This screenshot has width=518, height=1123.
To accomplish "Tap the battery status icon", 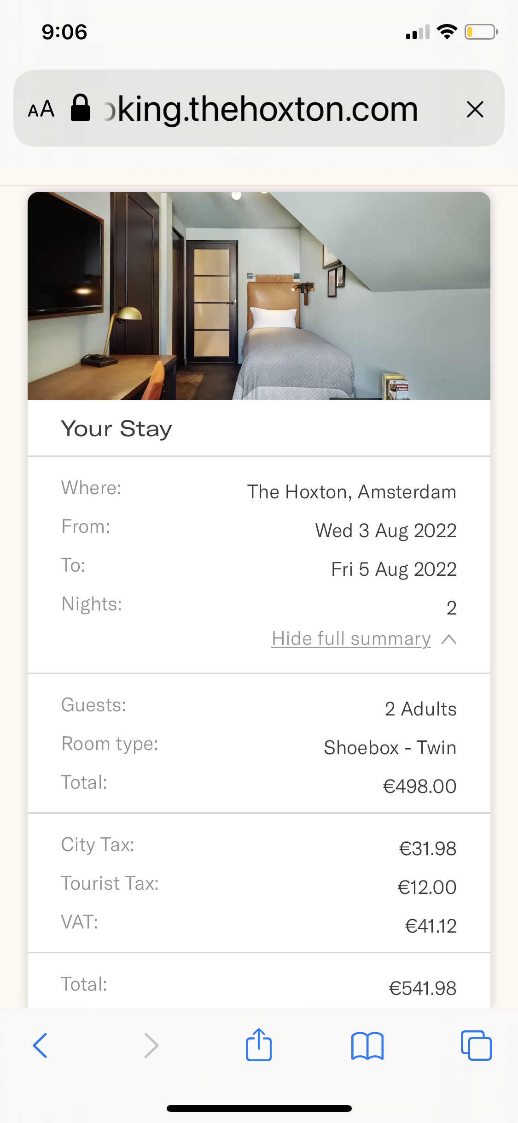I will coord(481,32).
